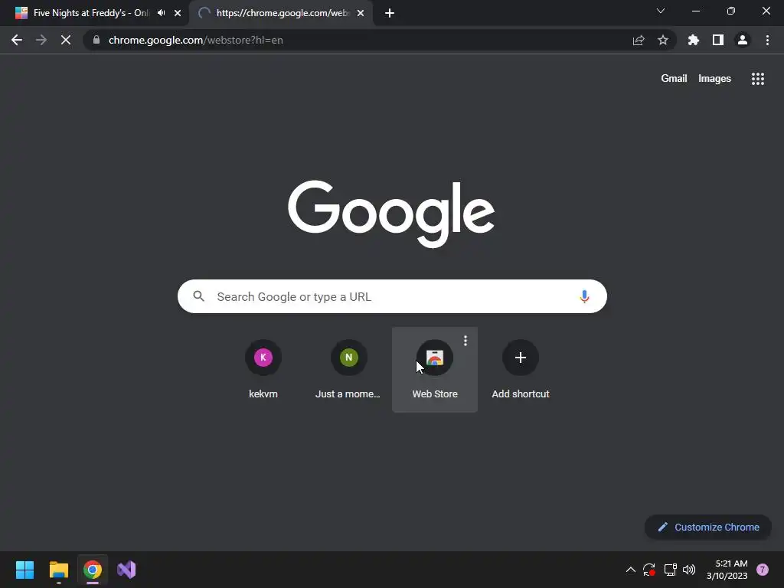Click the search magnifier icon
Image resolution: width=784 pixels, height=588 pixels.
(198, 296)
